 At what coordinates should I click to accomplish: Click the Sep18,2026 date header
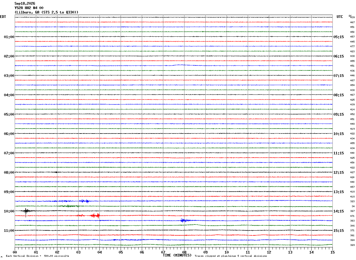click(x=25, y=4)
